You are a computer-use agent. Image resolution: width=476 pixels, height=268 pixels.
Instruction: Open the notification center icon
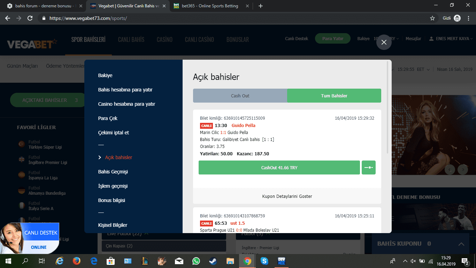tap(465, 261)
